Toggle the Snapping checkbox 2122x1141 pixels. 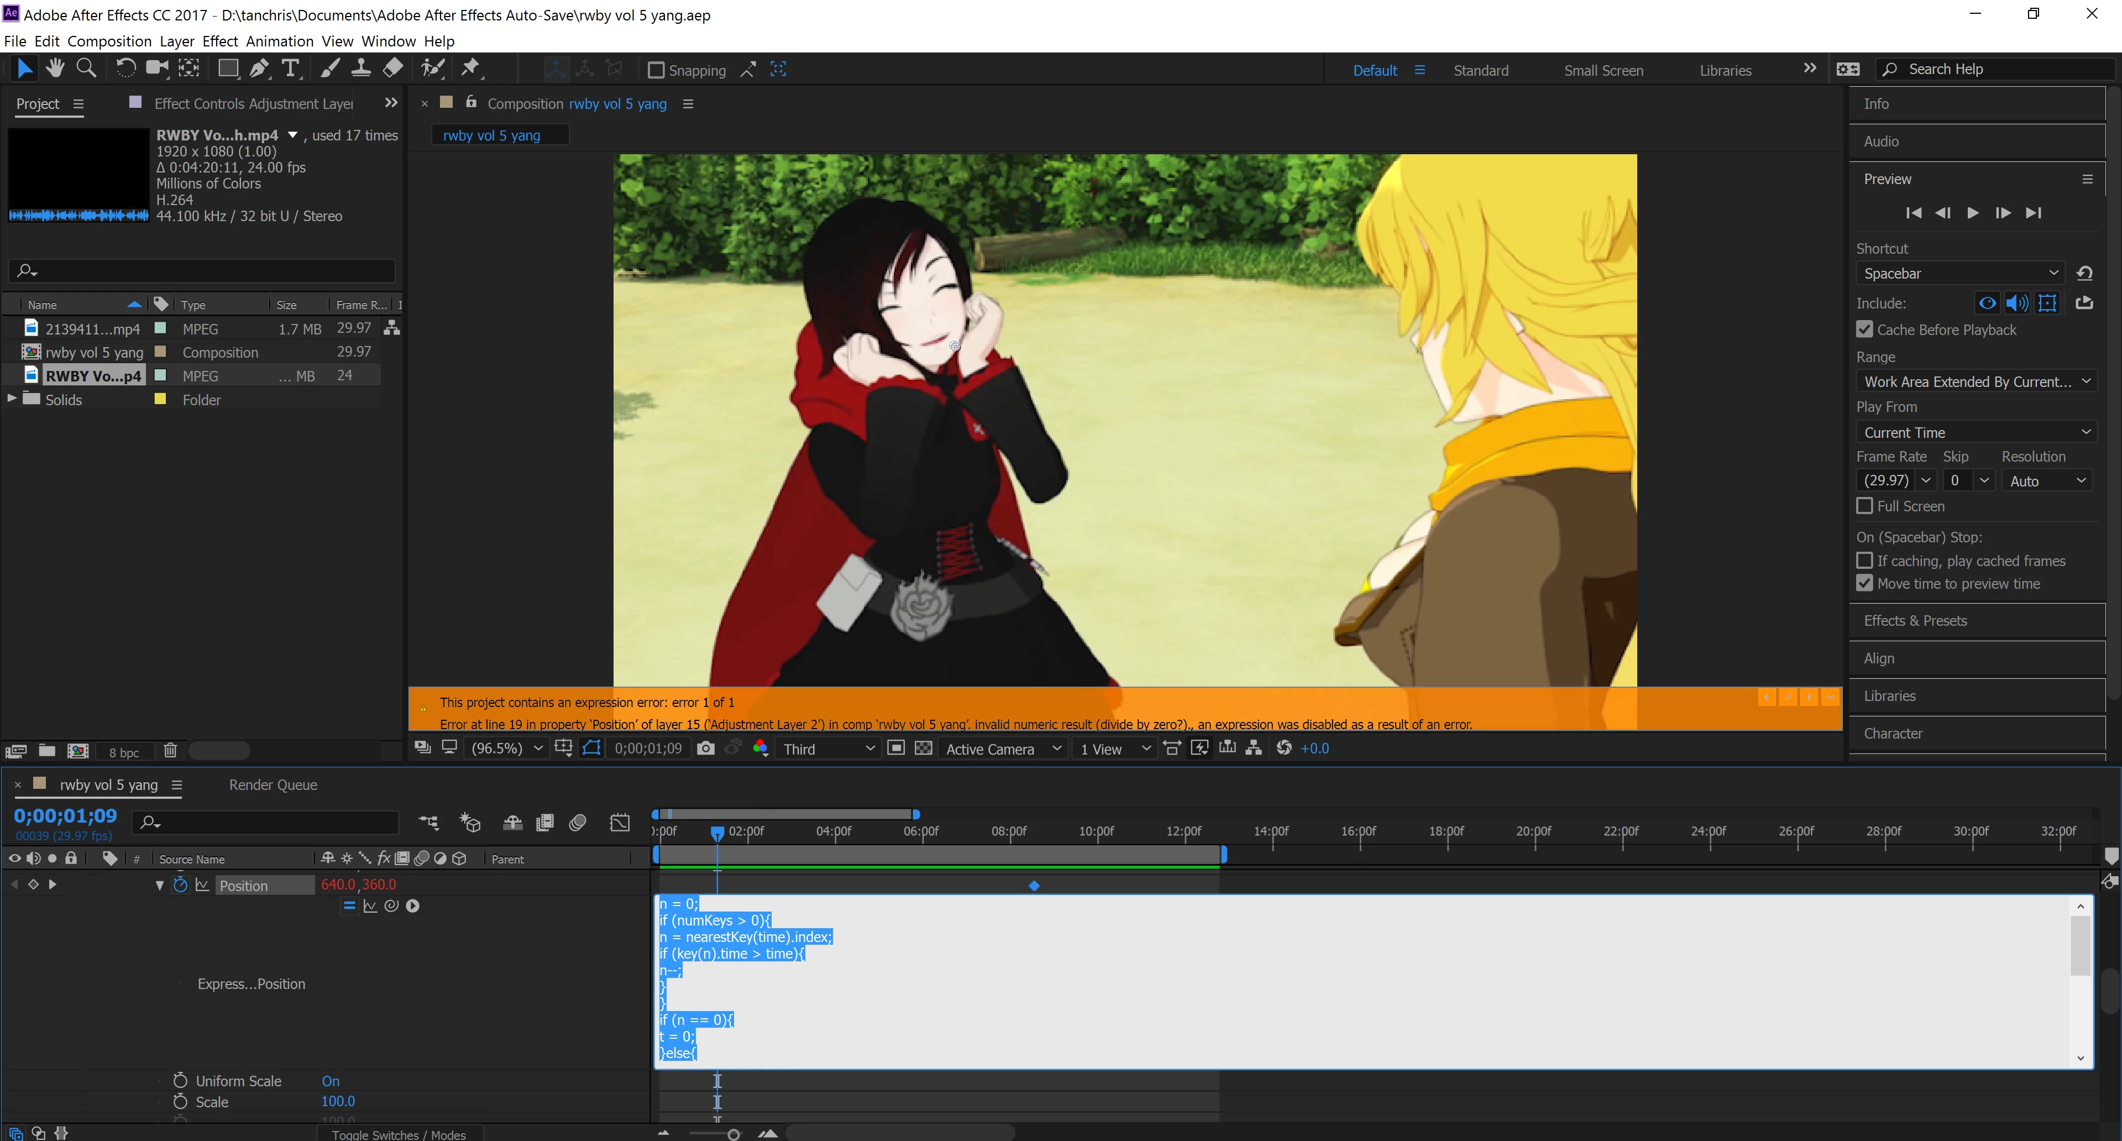point(656,70)
